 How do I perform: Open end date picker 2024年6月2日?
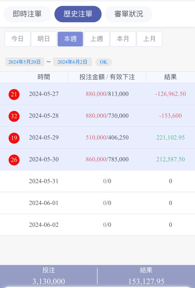72,62
